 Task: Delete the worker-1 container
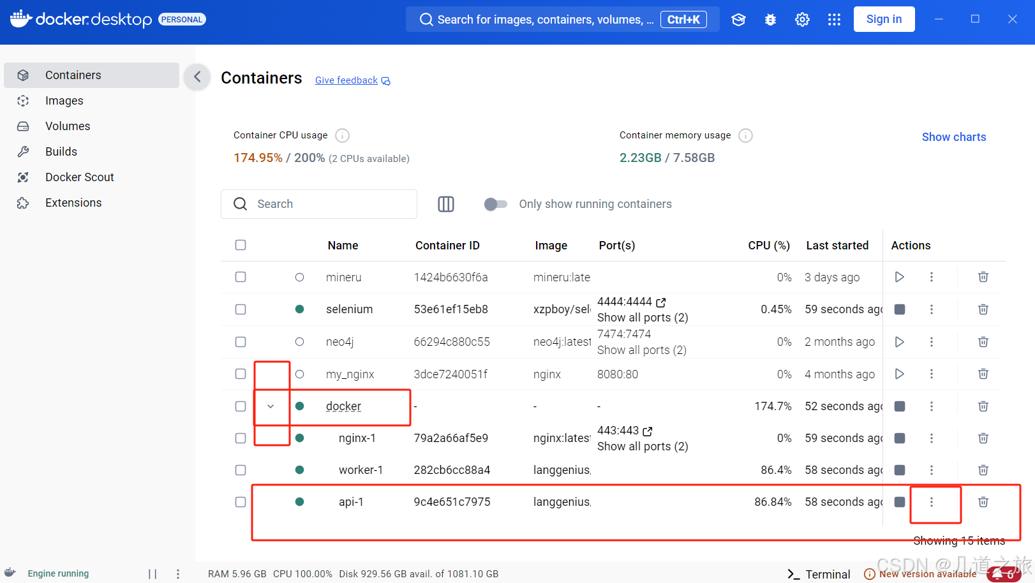tap(983, 470)
